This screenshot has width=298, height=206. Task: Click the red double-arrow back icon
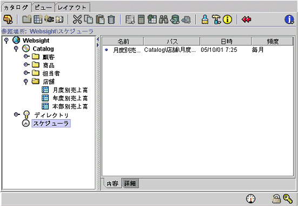click(x=246, y=19)
